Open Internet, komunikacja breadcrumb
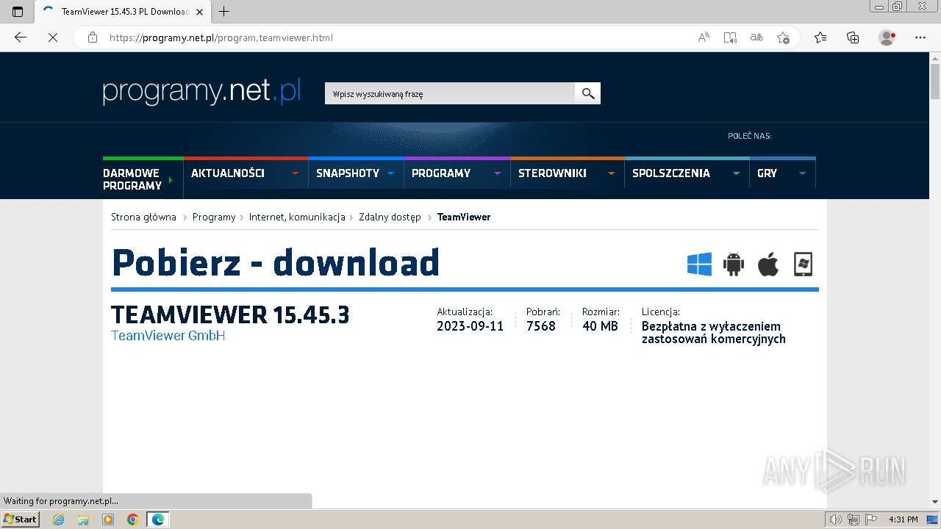 tap(297, 217)
